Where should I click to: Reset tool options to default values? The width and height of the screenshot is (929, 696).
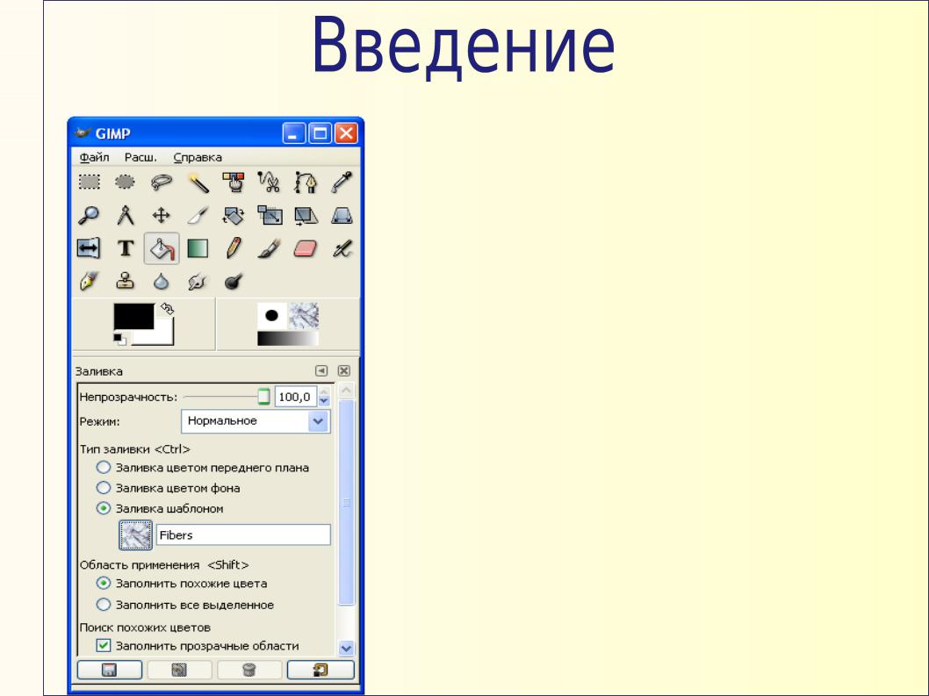[x=320, y=670]
